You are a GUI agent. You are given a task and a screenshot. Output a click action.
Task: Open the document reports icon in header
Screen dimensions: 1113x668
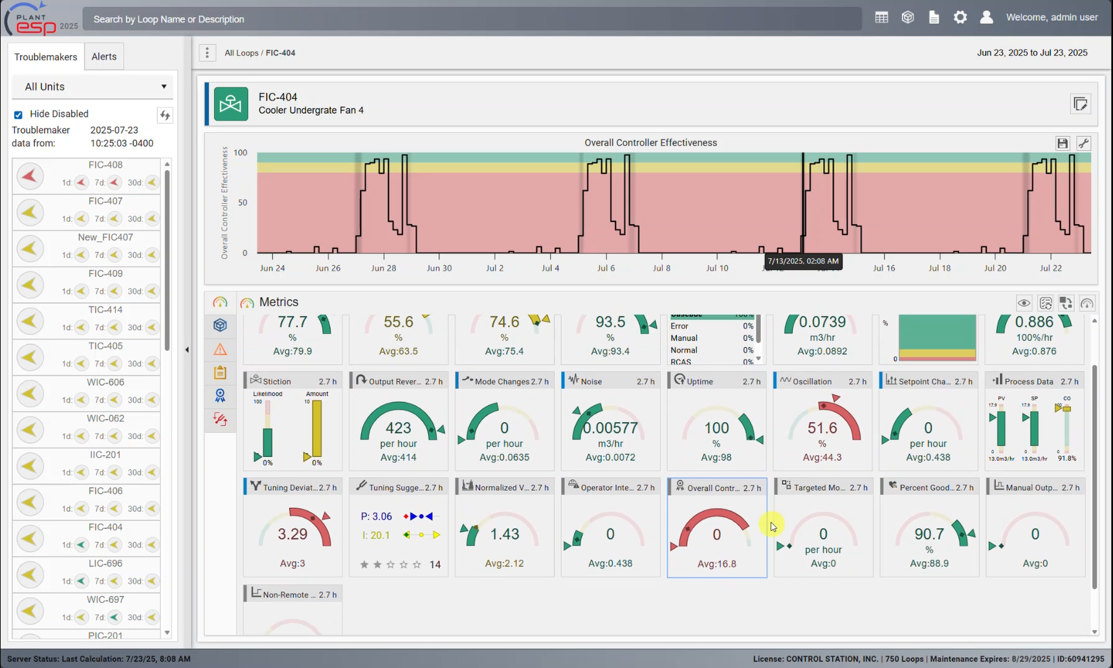(x=934, y=18)
